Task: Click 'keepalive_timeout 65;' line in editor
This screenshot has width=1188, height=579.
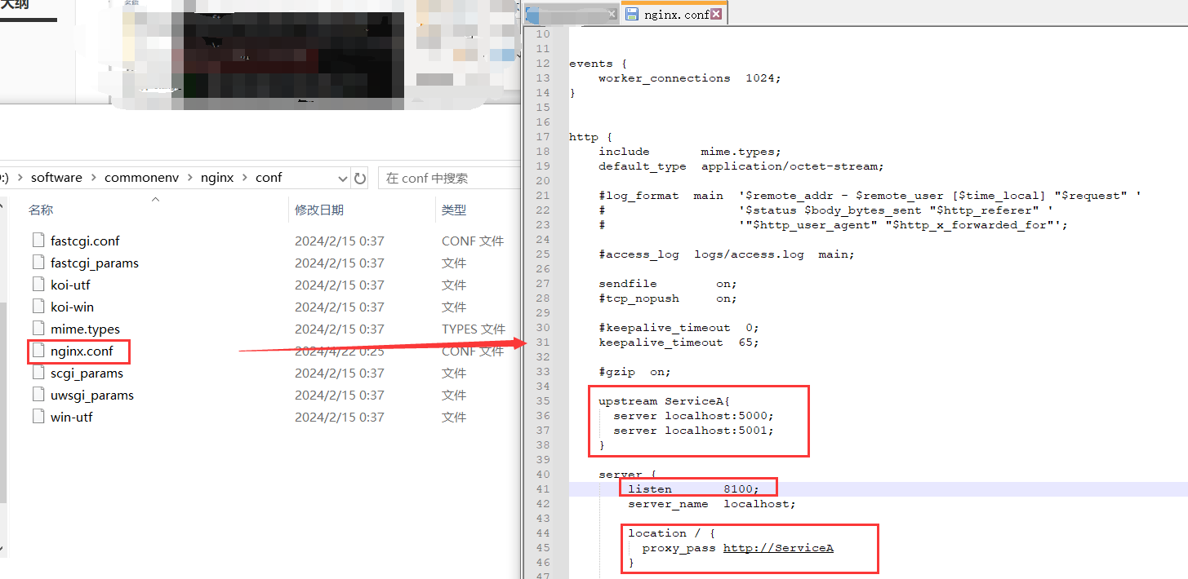Action: [x=679, y=343]
